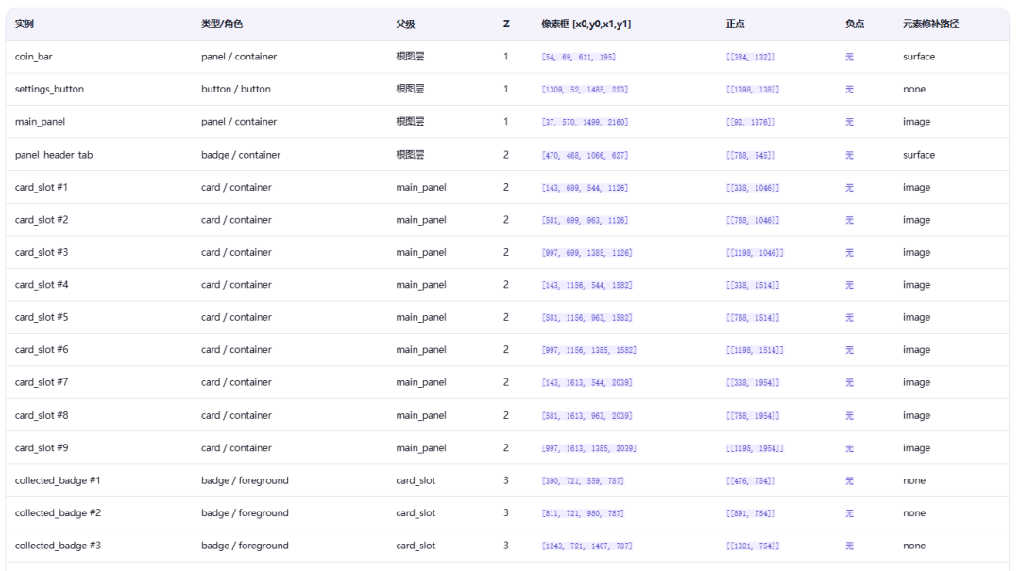Click settings_button's pixel box value
This screenshot has height=571, width=1020.
click(586, 90)
